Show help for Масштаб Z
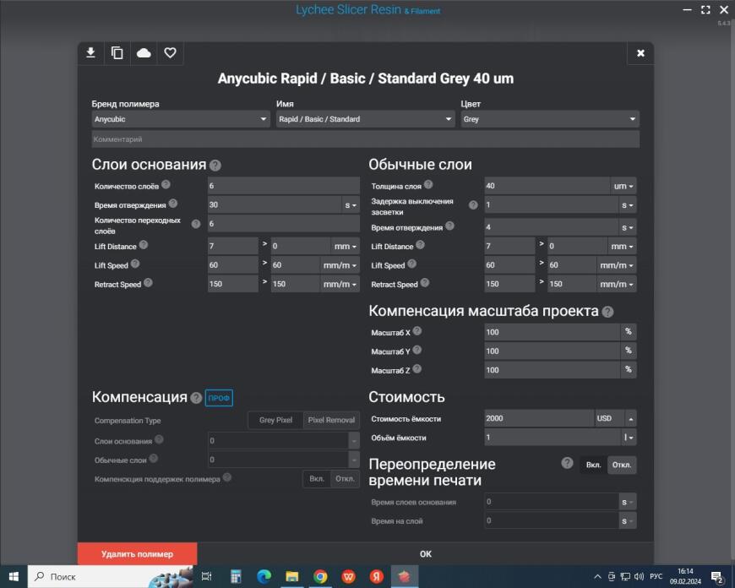 [416, 369]
